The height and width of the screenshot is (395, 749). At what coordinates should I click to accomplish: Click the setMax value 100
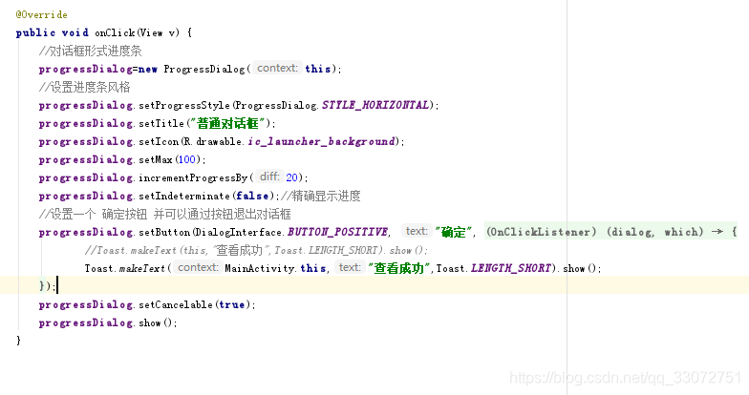tap(187, 159)
